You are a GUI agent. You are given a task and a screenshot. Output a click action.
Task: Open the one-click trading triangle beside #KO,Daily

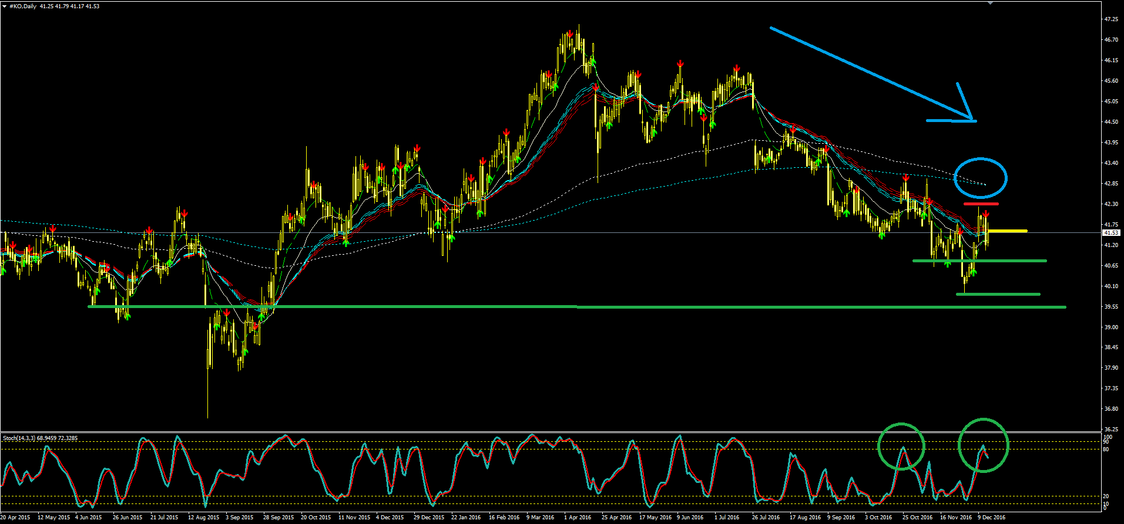pyautogui.click(x=5, y=6)
